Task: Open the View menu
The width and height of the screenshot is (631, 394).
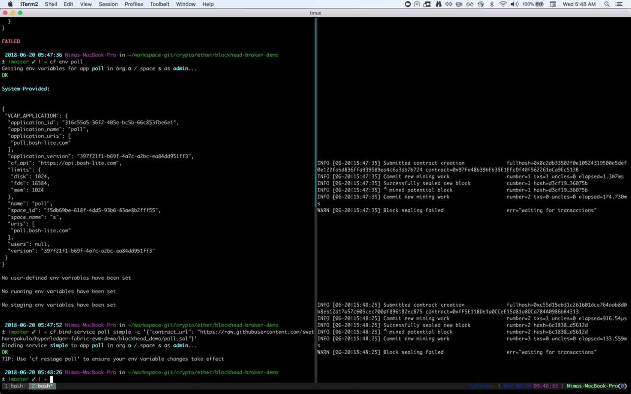Action: click(x=86, y=4)
